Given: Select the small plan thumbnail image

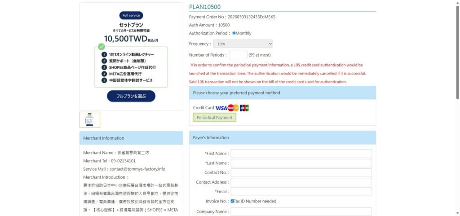Looking at the screenshot, I should point(90,119).
